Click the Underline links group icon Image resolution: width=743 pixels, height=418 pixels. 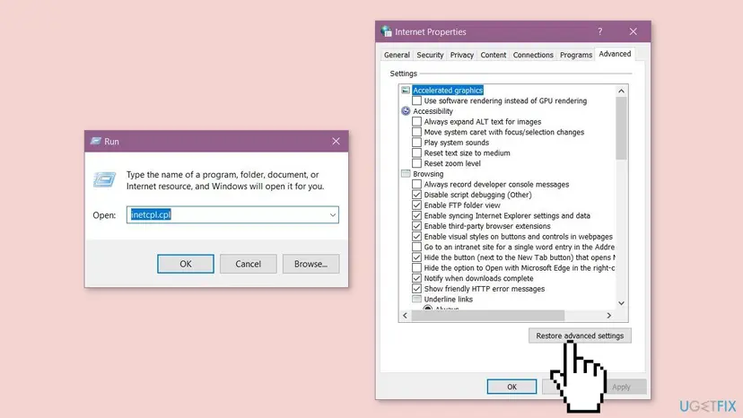pyautogui.click(x=416, y=299)
